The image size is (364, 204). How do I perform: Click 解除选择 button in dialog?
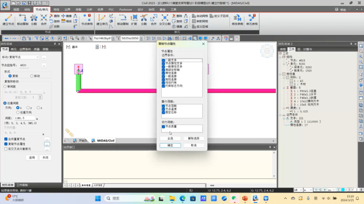tap(193, 138)
